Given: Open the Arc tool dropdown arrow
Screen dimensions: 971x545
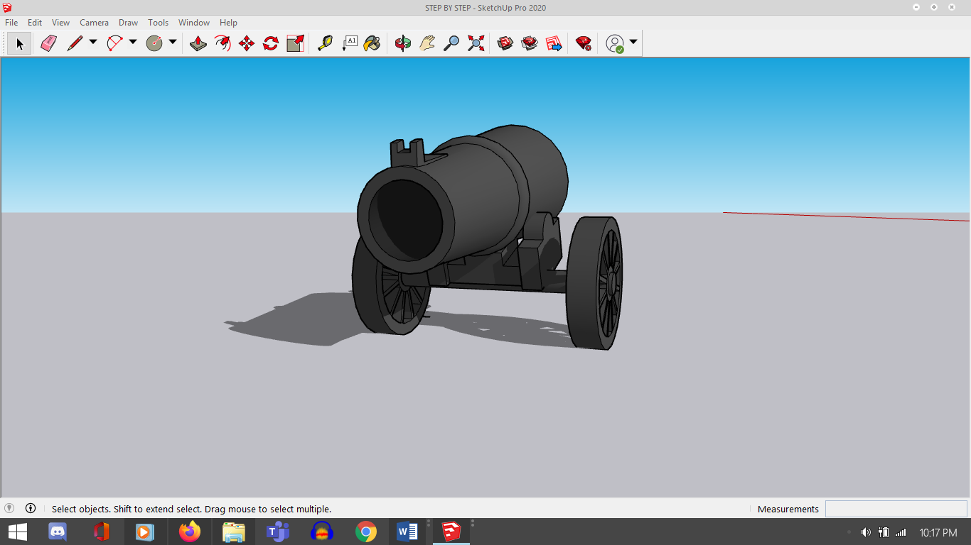Looking at the screenshot, I should (133, 43).
